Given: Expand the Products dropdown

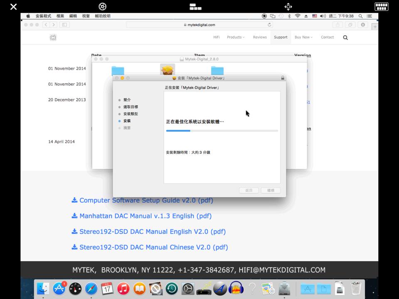Looking at the screenshot, I should click(x=236, y=37).
